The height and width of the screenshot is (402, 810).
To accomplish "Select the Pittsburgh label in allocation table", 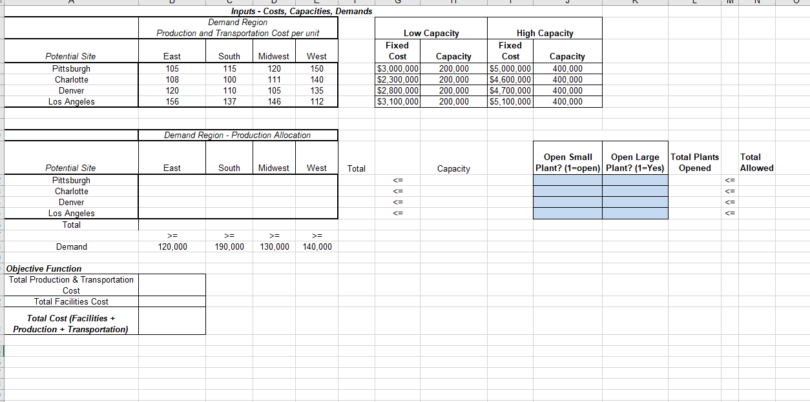I will (71, 180).
